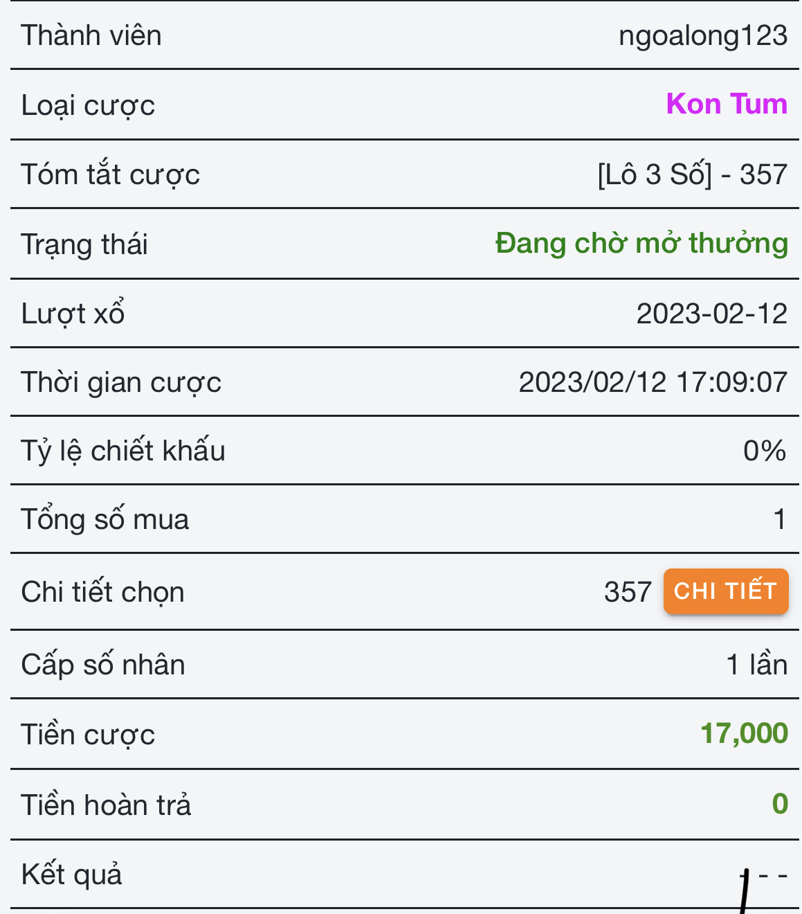Image resolution: width=802 pixels, height=914 pixels.
Task: Click the username ngoalong123
Action: pos(703,36)
